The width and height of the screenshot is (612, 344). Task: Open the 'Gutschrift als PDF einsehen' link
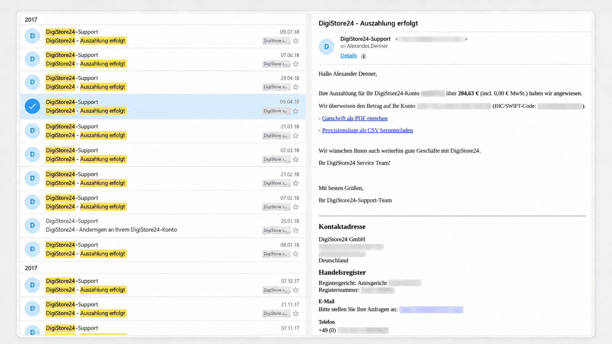tap(355, 118)
